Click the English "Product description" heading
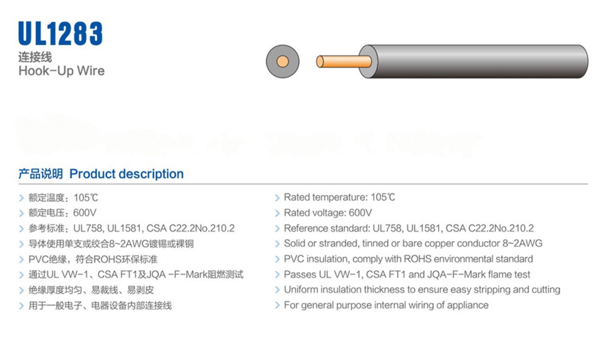Image resolution: width=611 pixels, height=349 pixels. [x=127, y=174]
